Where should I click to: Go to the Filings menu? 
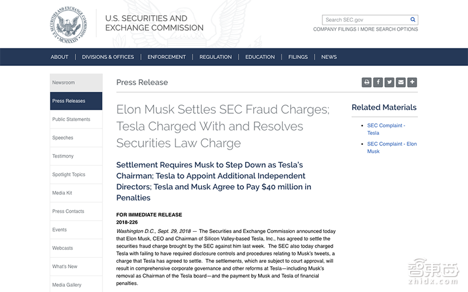pos(298,57)
